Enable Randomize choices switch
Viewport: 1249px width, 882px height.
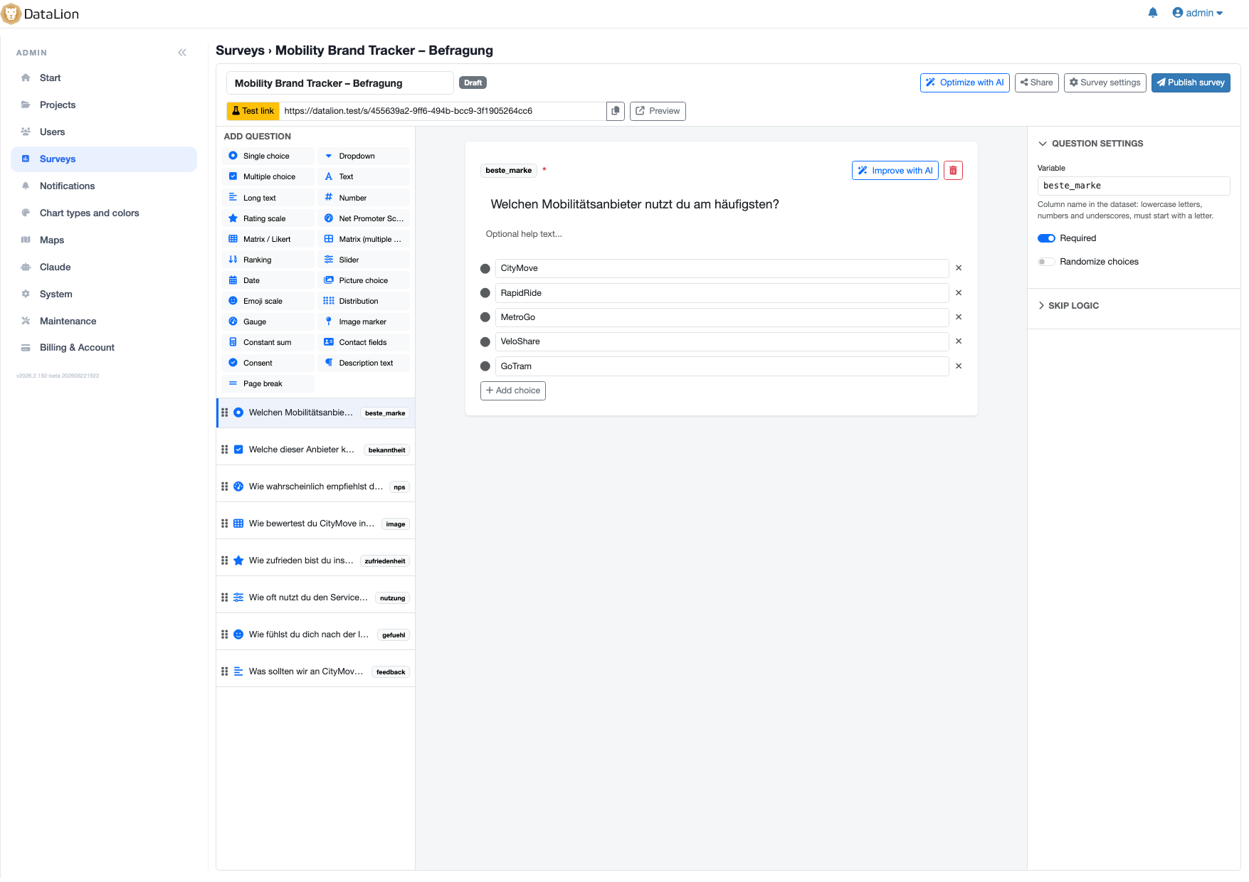pos(1046,262)
